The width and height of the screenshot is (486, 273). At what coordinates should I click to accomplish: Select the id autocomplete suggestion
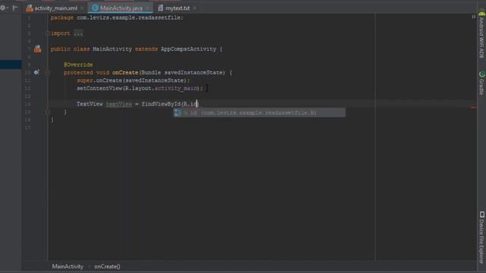coord(260,113)
